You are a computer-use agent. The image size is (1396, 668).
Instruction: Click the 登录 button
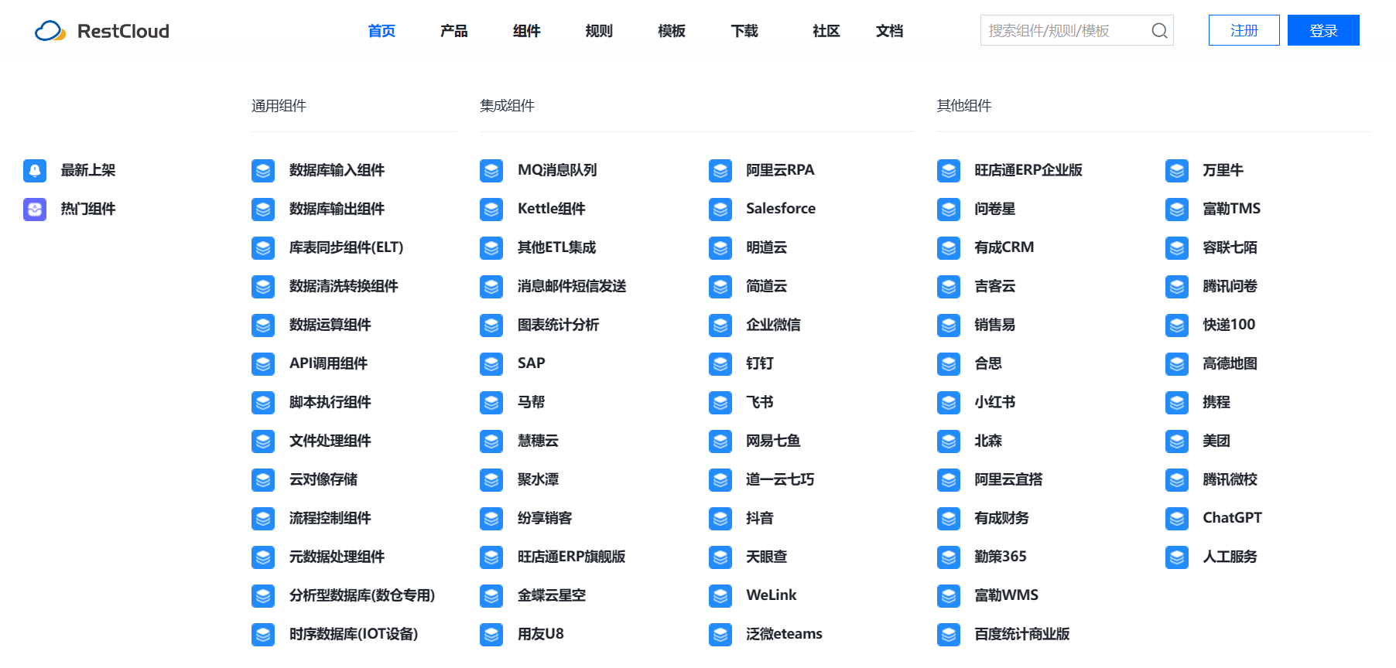tap(1323, 30)
